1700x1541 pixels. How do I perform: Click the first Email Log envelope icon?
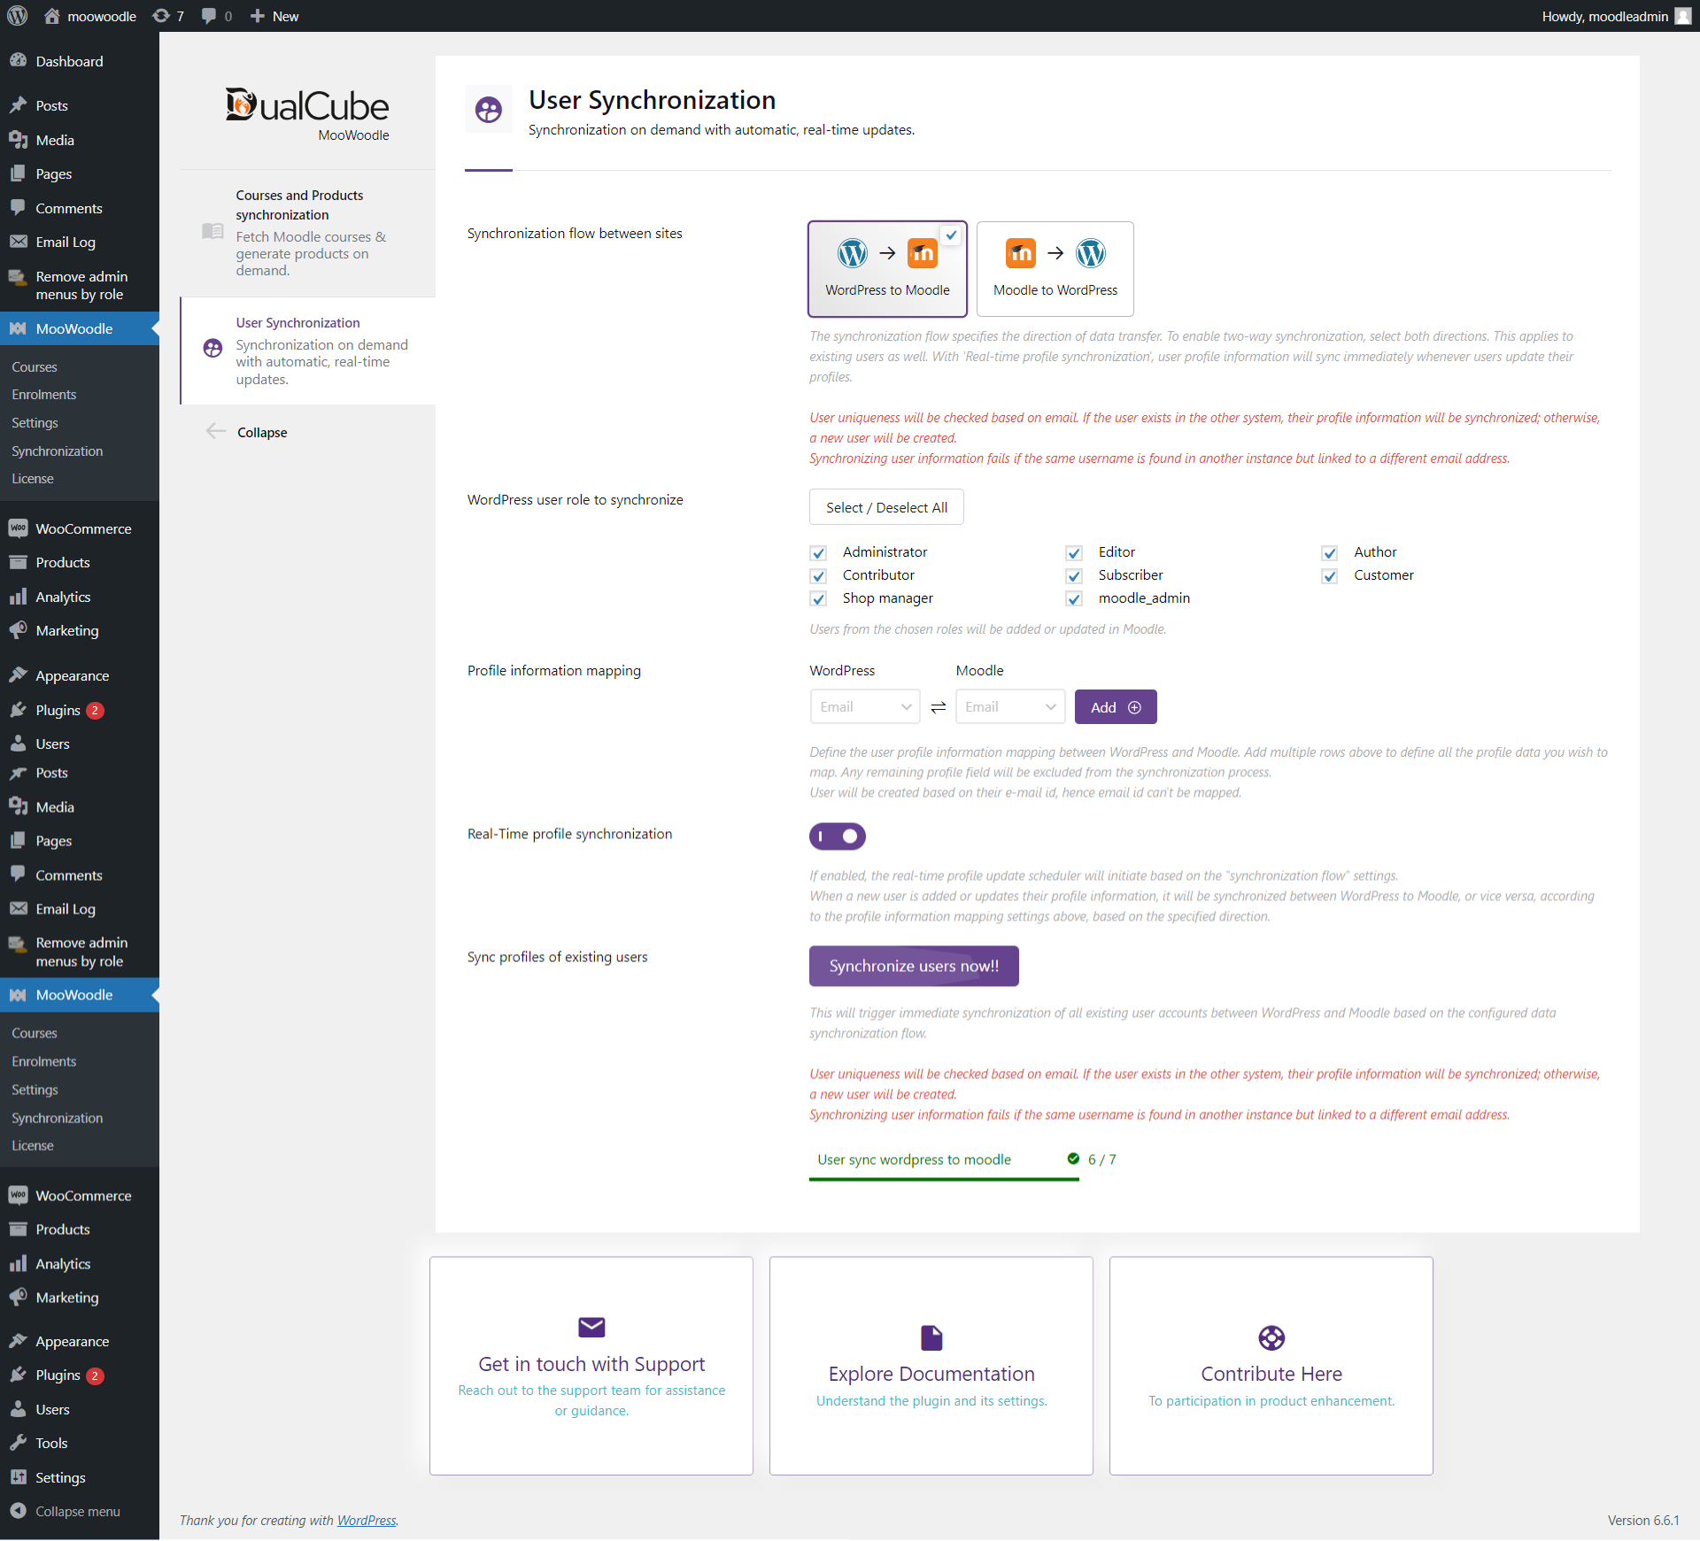tap(19, 242)
